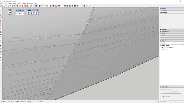Open the Help menu

pos(35,3)
